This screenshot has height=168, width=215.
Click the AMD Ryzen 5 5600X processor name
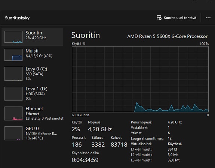pyautogui.click(x=167, y=36)
